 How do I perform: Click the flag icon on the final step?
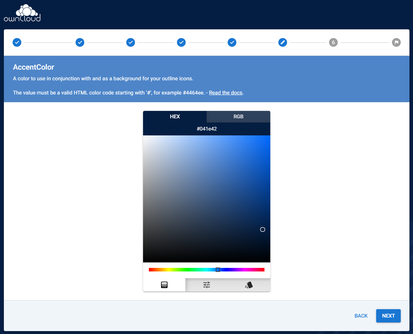396,42
